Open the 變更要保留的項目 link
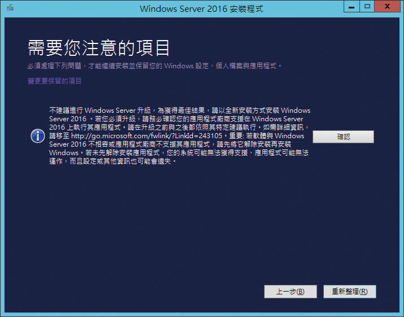The image size is (404, 317). coord(55,81)
